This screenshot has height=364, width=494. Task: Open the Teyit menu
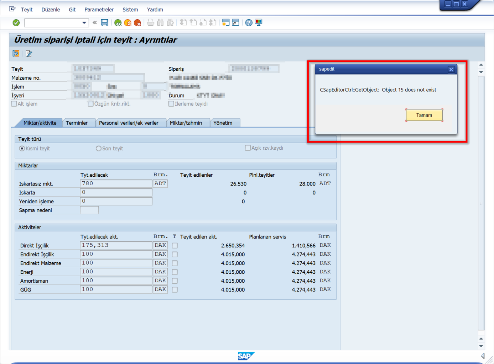pyautogui.click(x=27, y=10)
